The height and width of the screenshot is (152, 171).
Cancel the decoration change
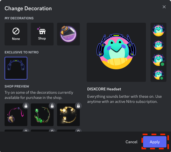pyautogui.click(x=131, y=142)
